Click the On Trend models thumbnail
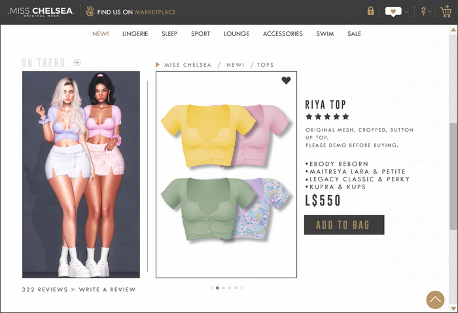Image resolution: width=458 pixels, height=313 pixels. (x=81, y=174)
